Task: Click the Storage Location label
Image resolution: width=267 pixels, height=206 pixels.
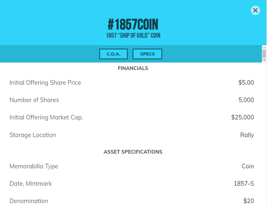Action: pyautogui.click(x=33, y=135)
